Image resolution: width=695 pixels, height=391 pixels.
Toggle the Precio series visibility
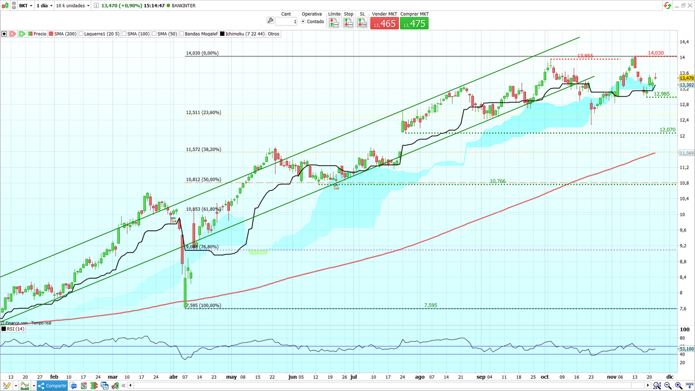tap(38, 34)
